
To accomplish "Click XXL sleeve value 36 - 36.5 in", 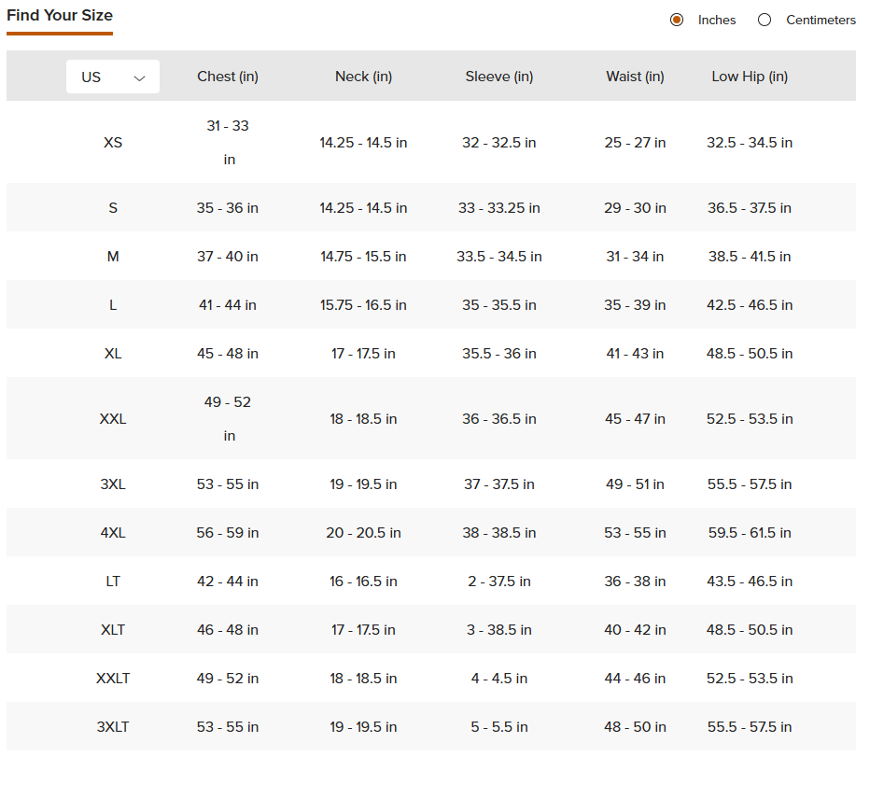I will pos(498,418).
